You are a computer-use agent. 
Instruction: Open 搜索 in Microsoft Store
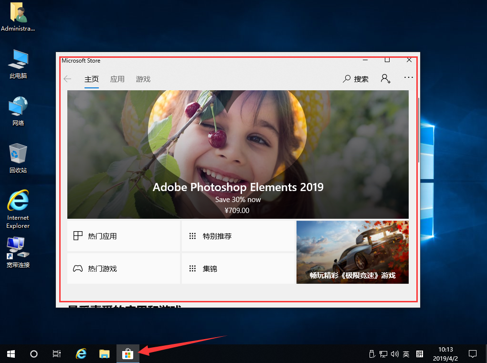click(x=356, y=79)
